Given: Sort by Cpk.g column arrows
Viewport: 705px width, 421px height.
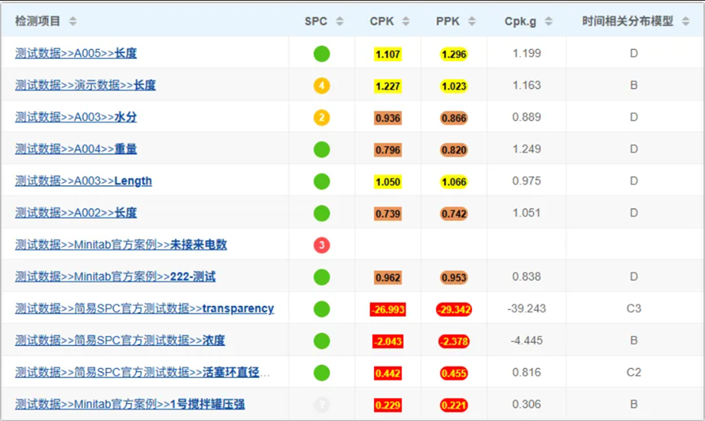Looking at the screenshot, I should pyautogui.click(x=548, y=21).
